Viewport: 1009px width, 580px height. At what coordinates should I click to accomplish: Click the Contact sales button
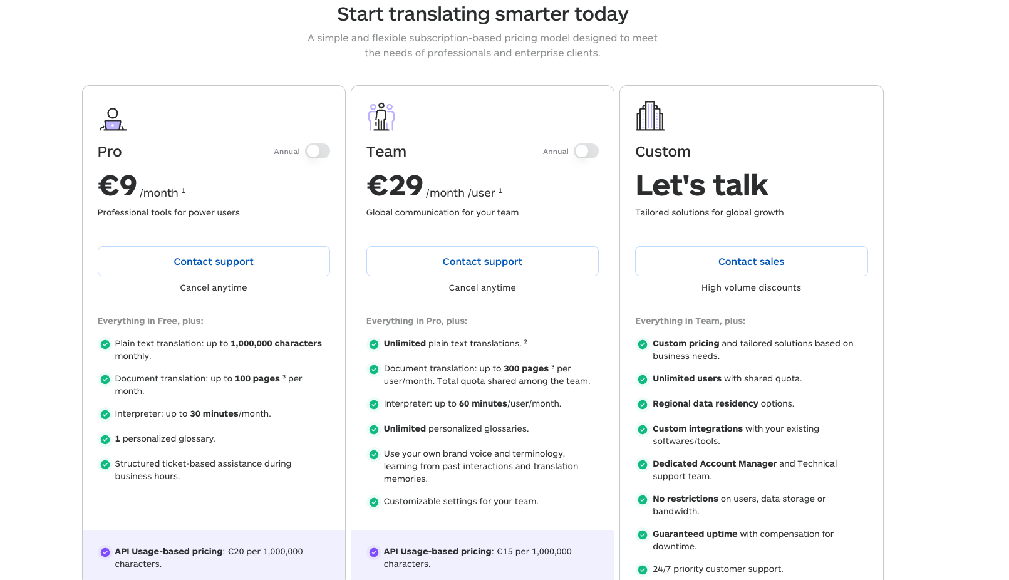(x=751, y=261)
